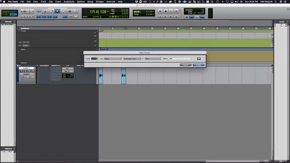Select the Trim tool in toolbar
This screenshot has height=163, width=290.
[51, 11]
